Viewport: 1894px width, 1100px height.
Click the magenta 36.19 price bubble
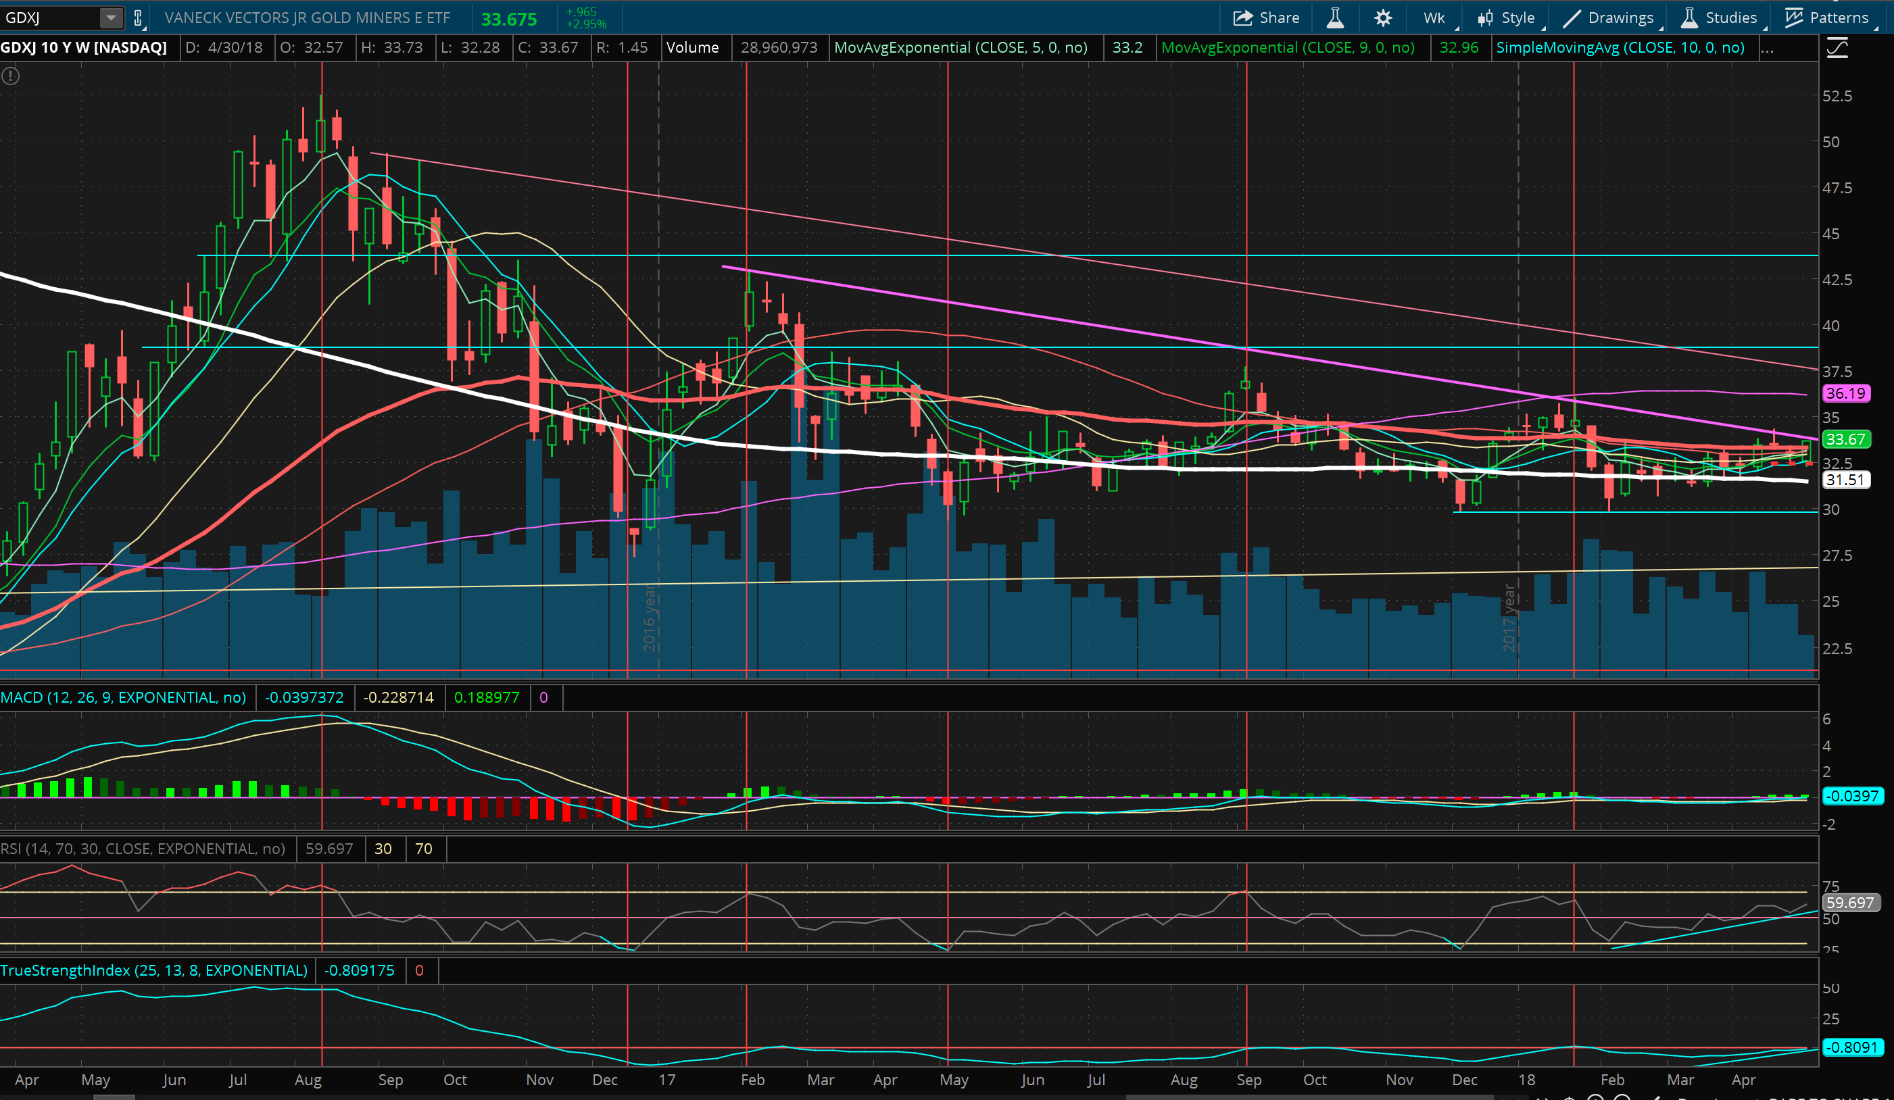coord(1845,393)
